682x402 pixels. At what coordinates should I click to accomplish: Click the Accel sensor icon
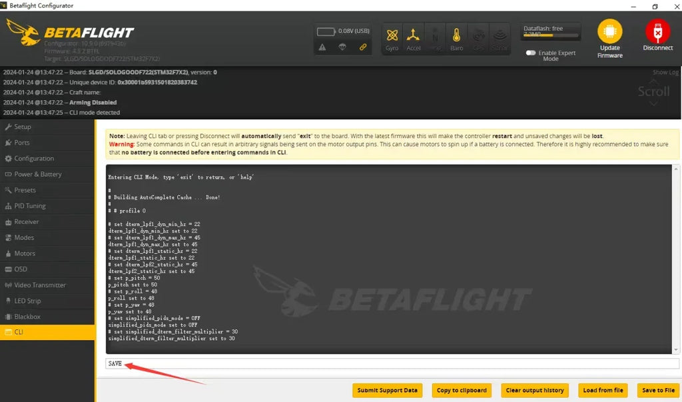[414, 38]
